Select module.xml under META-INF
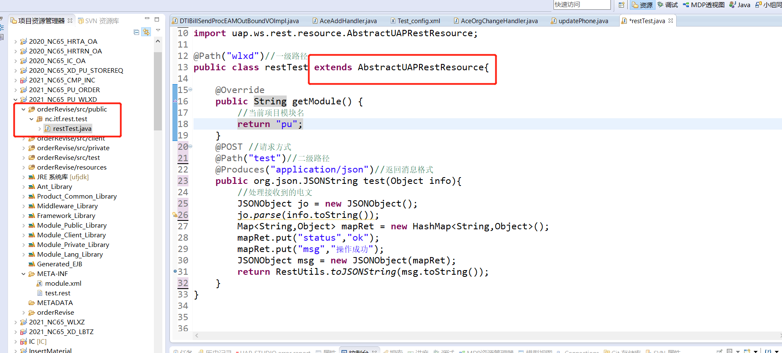 coord(63,284)
